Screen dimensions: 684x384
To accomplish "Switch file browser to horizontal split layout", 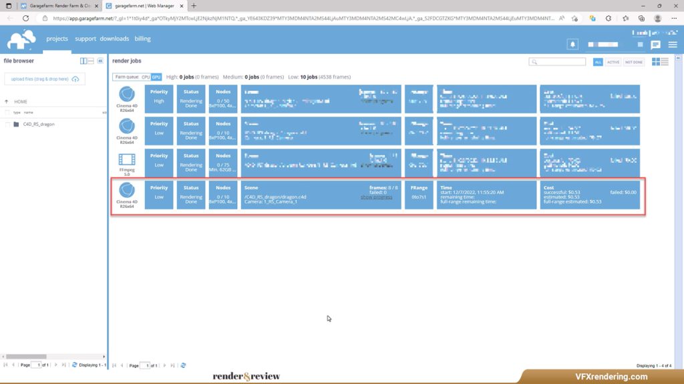I will pyautogui.click(x=91, y=61).
